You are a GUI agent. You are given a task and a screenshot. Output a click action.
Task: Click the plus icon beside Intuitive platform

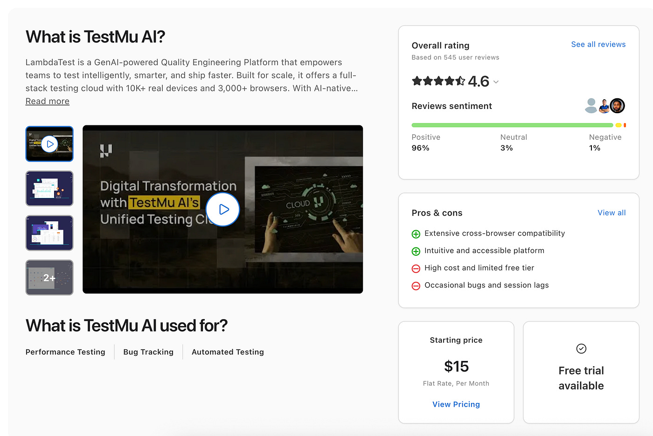[416, 251]
